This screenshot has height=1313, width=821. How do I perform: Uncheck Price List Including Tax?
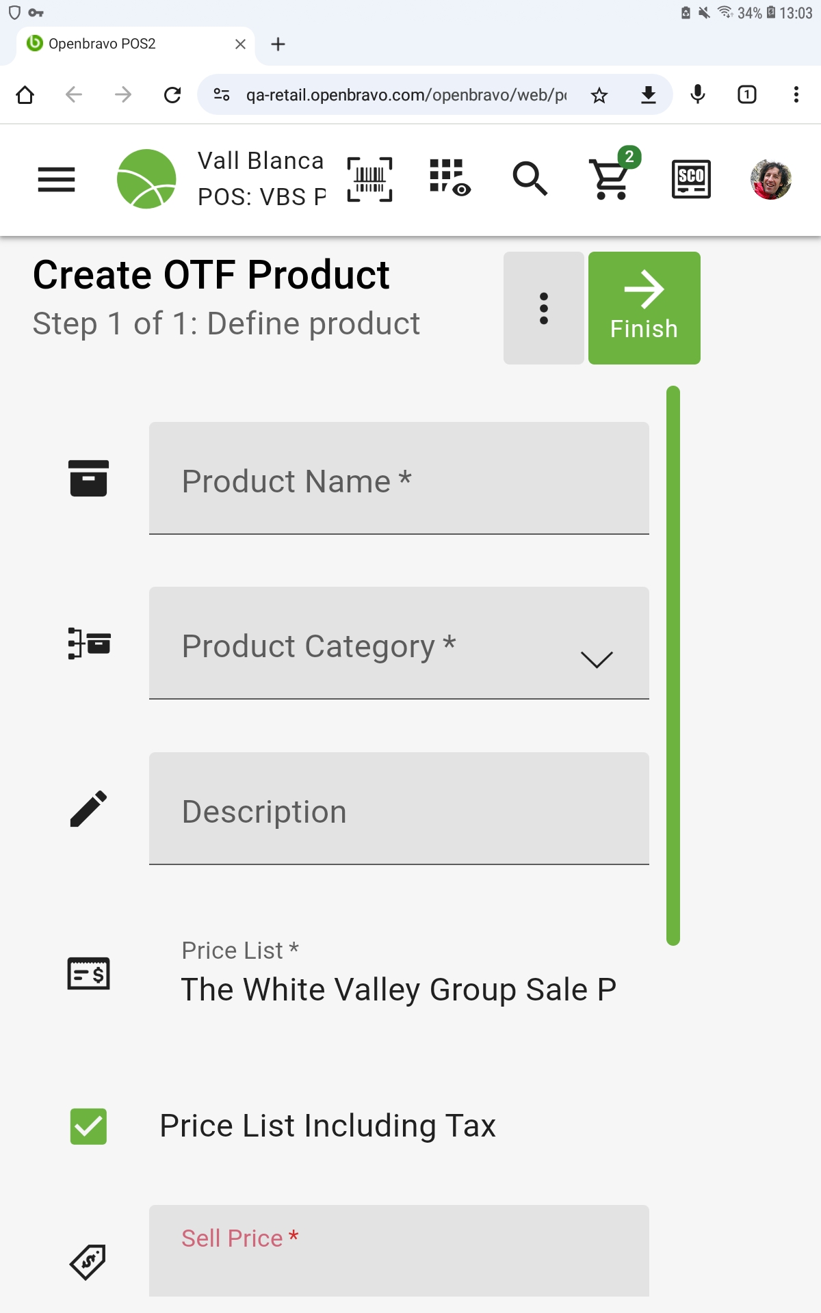coord(88,1126)
